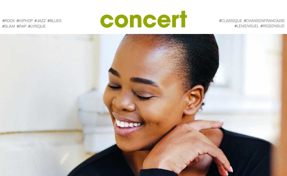
Task: Open the #HIPHOP hashtag link
Action: [x=25, y=21]
